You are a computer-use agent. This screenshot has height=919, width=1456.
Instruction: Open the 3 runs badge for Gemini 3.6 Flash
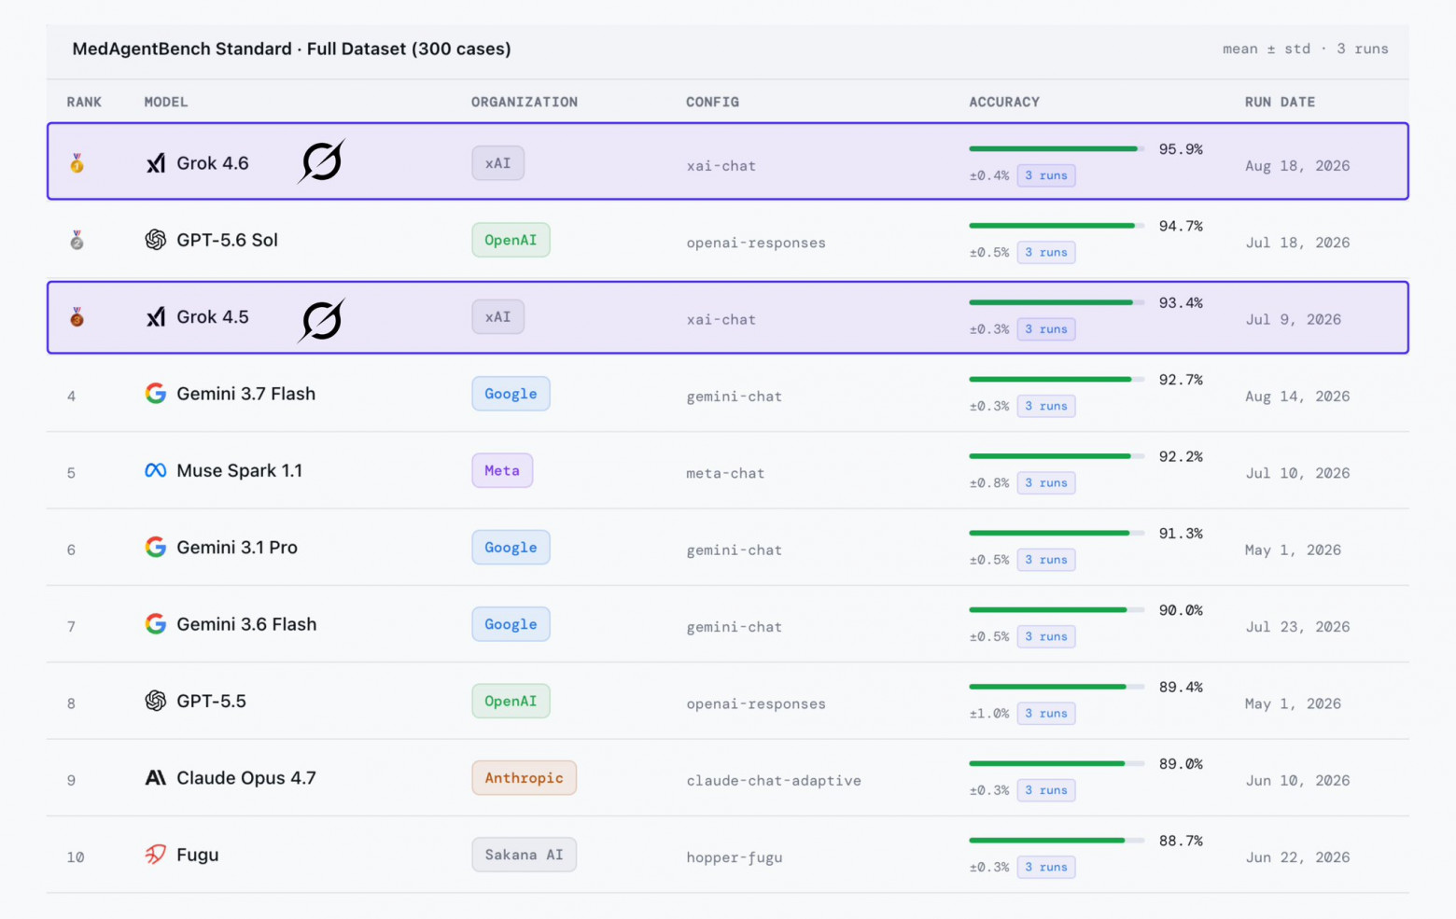click(x=1046, y=636)
